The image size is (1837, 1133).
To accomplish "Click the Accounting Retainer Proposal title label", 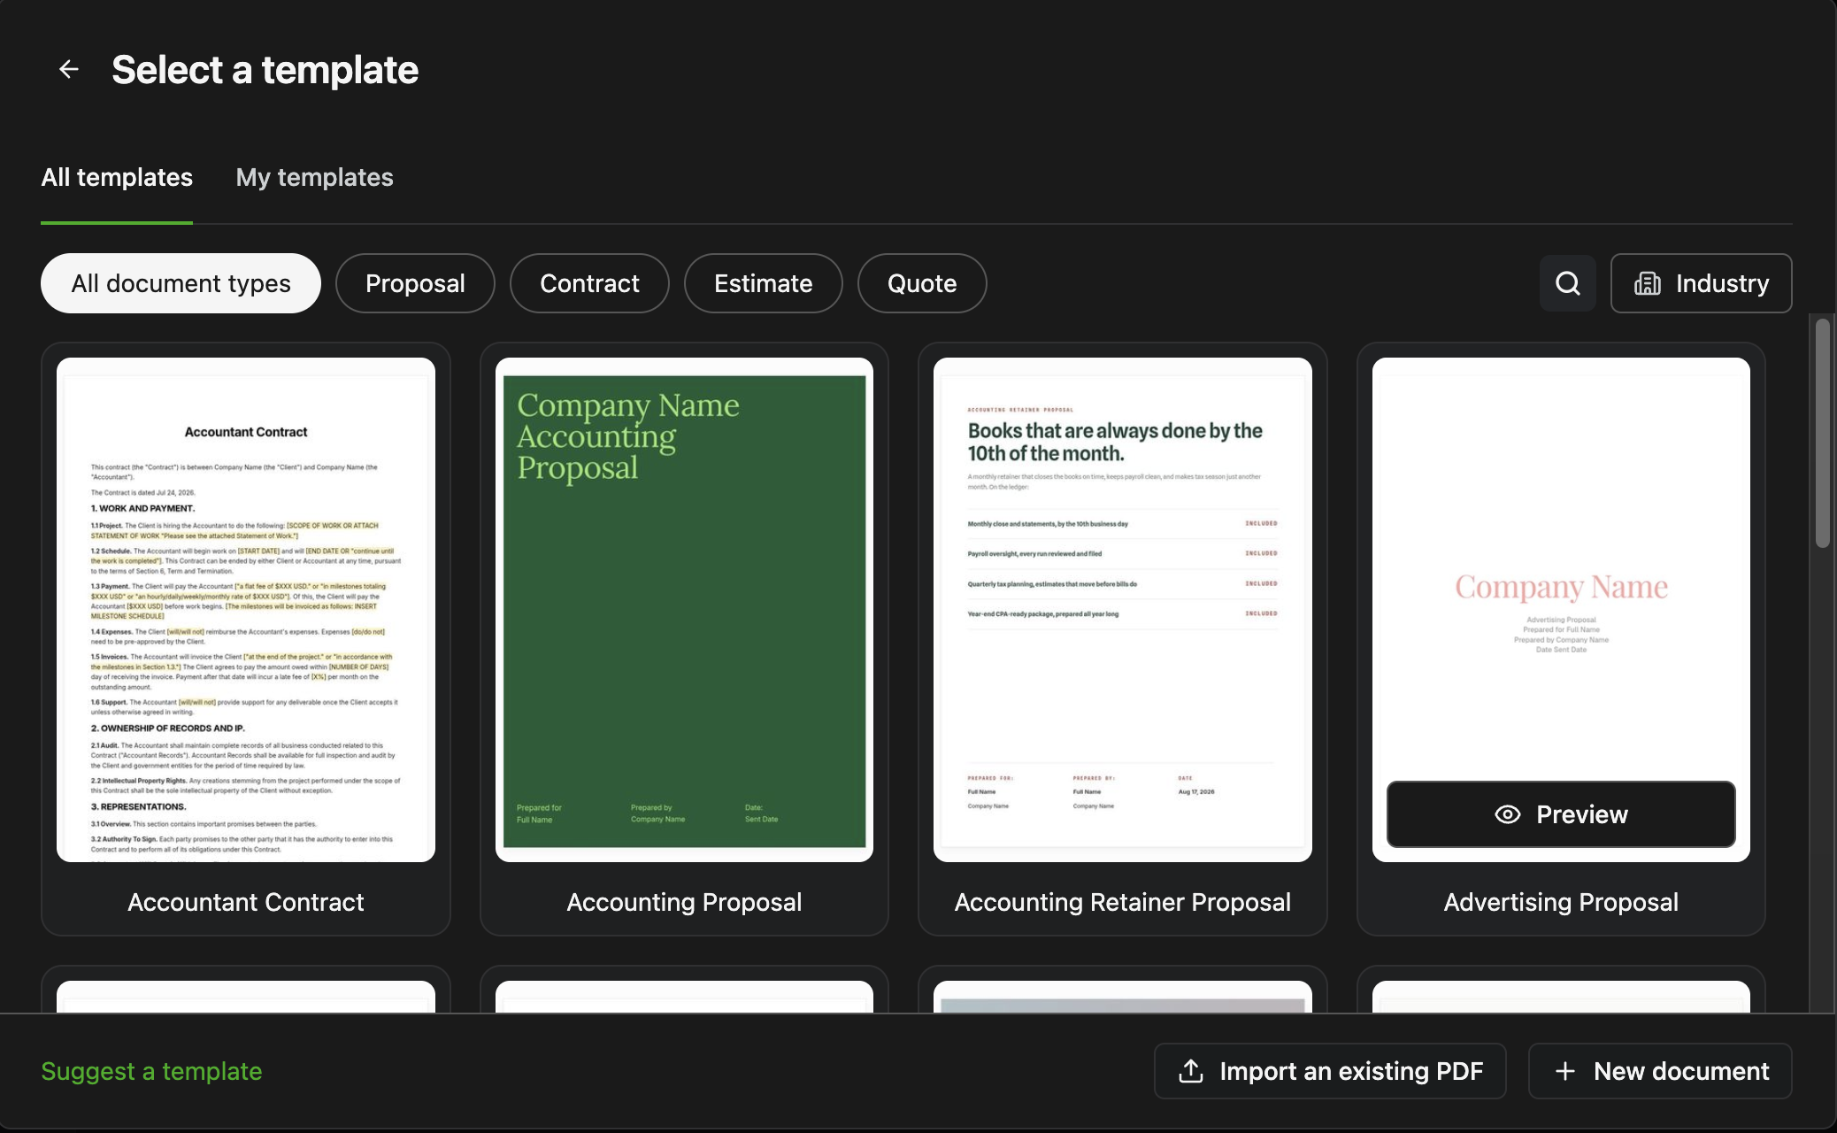I will pyautogui.click(x=1123, y=902).
